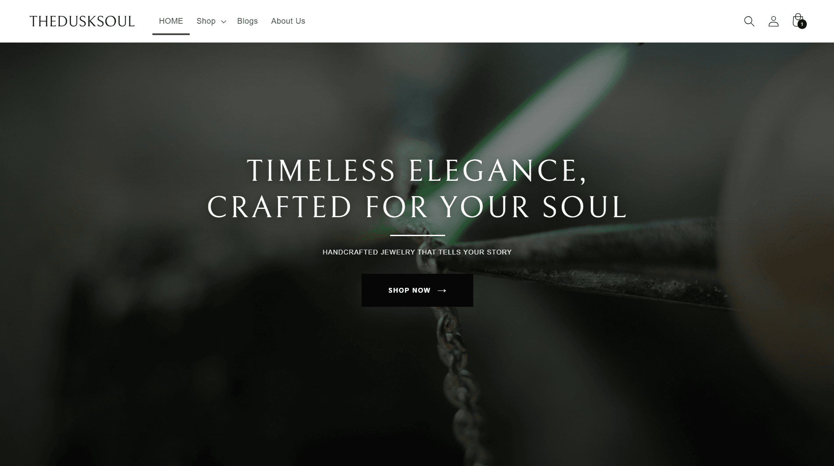Viewport: 834px width, 466px height.
Task: Open the search magnifier icon
Action: click(x=749, y=21)
